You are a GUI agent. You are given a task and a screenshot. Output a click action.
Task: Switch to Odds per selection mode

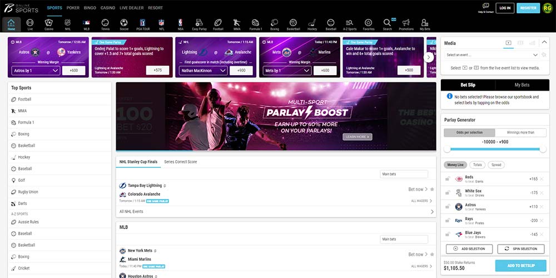pos(469,133)
